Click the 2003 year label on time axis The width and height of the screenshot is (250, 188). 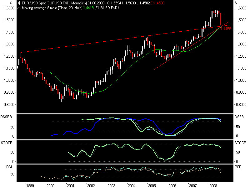111,185
